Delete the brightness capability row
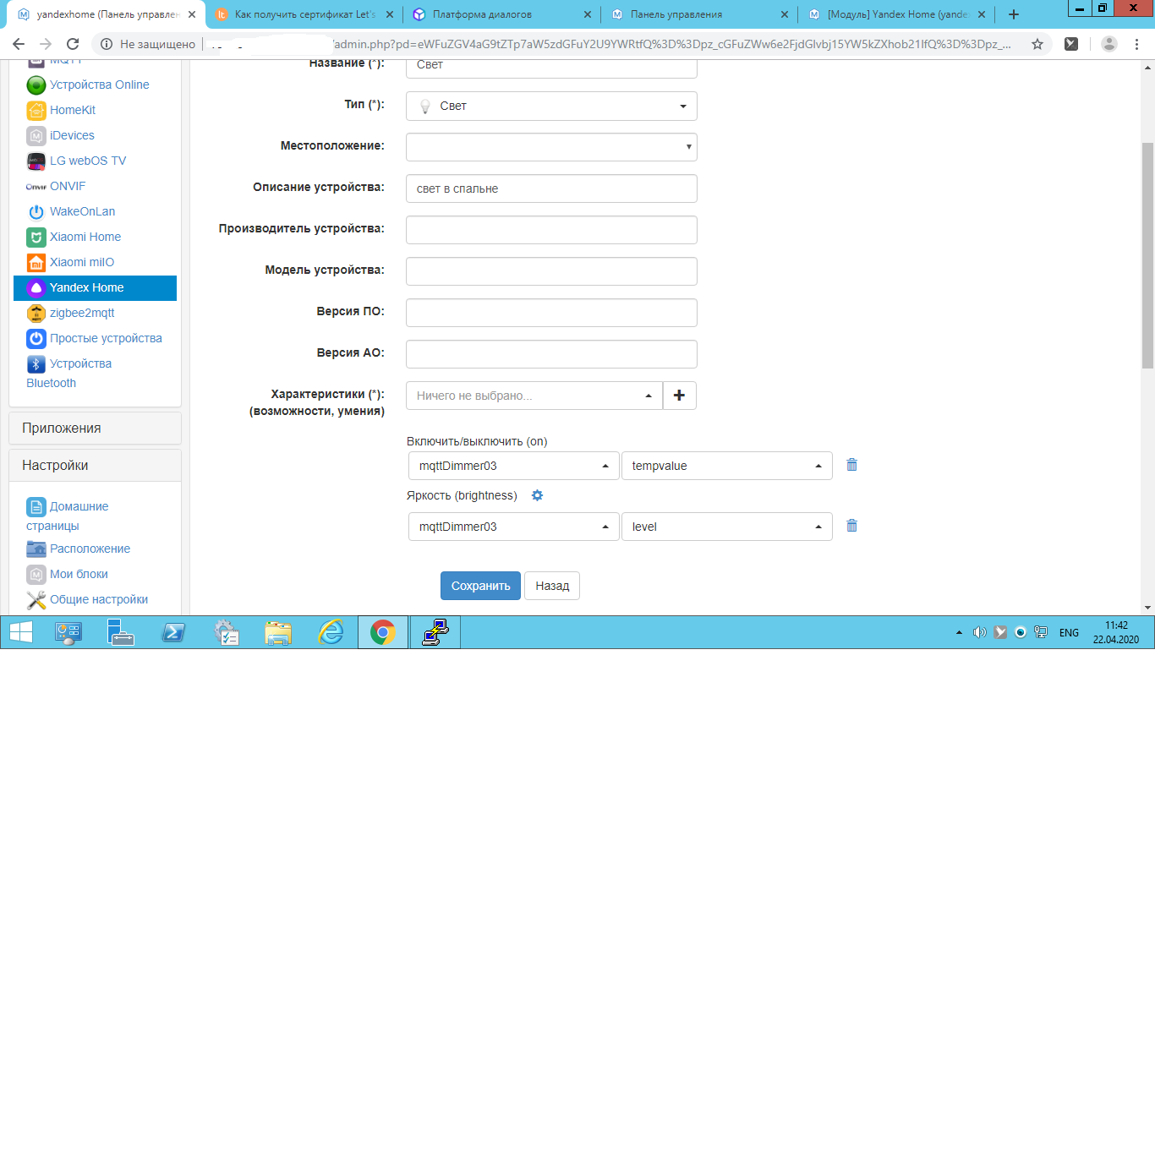The width and height of the screenshot is (1155, 1163). point(851,526)
